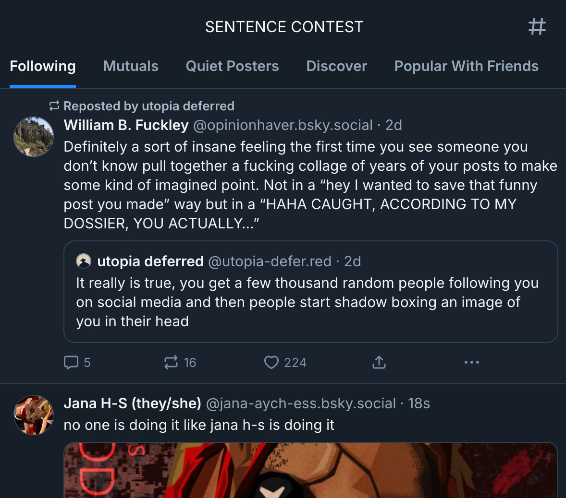
Task: Switch to the Following tab
Action: click(43, 66)
